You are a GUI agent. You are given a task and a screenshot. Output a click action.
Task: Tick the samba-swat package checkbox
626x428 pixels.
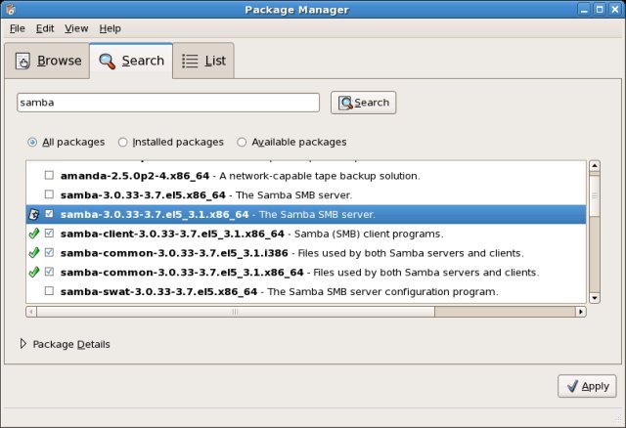coord(49,291)
